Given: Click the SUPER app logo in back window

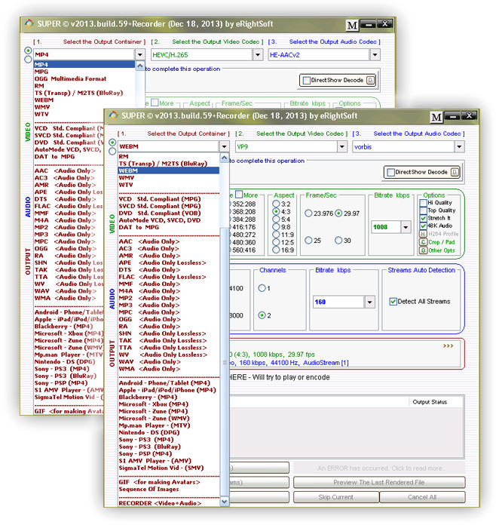Looking at the screenshot, I should click(x=29, y=23).
